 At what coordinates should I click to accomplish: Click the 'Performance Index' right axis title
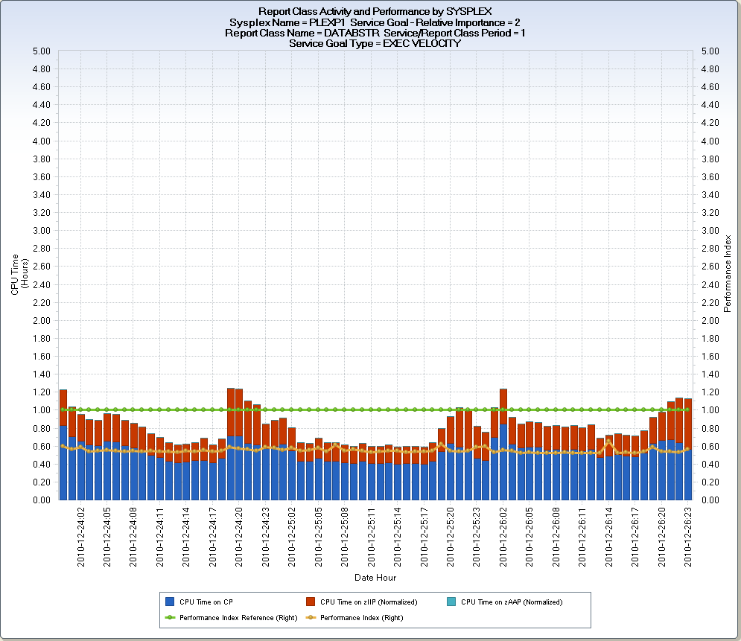click(x=728, y=273)
